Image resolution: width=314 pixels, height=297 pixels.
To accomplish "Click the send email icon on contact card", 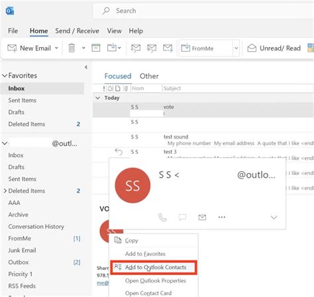I will pos(202,217).
